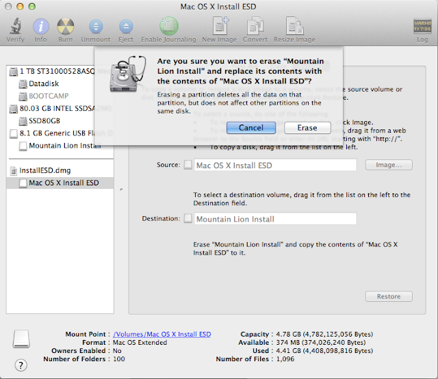Screen dimensions: 438x379
Task: Click the Restore button
Action: coord(389,296)
